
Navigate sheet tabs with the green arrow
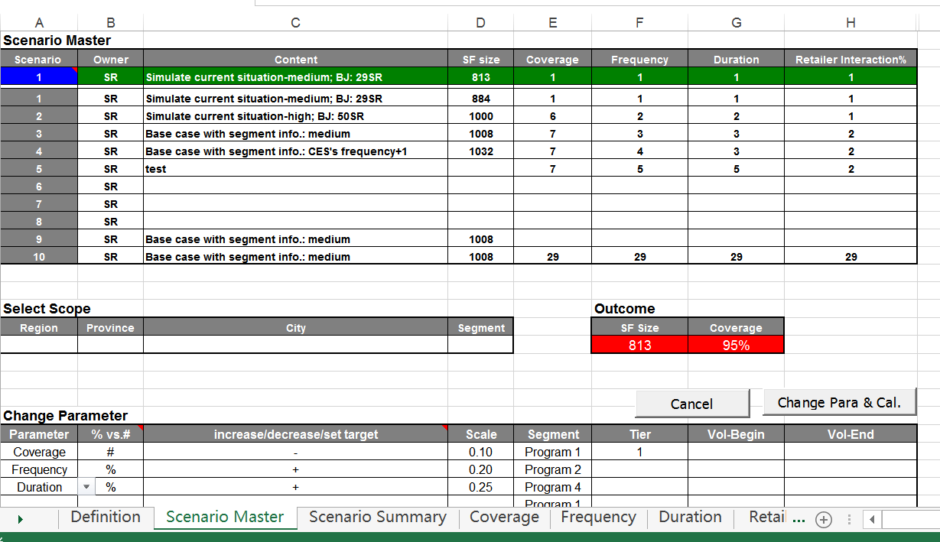(x=20, y=519)
